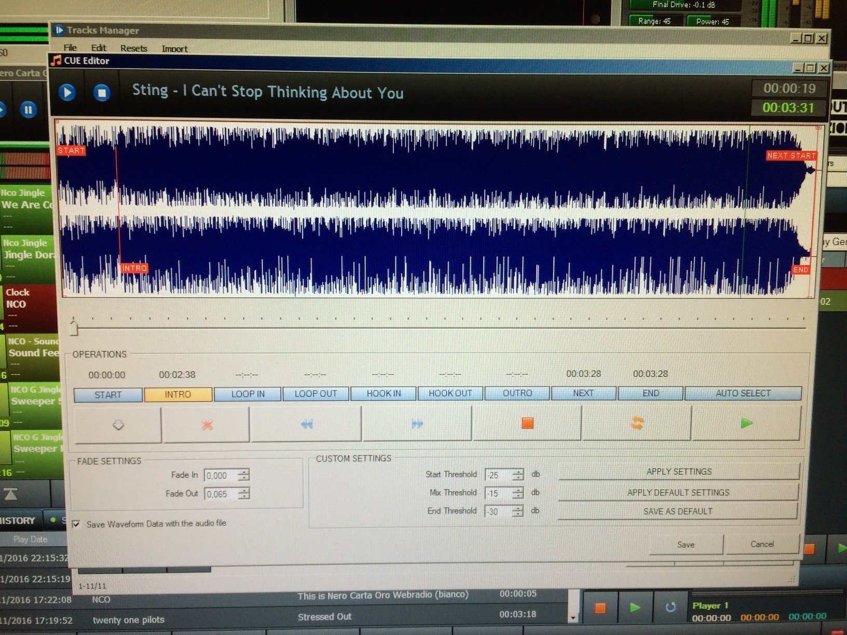Screen dimensions: 847x635
Task: Click the set-marker down arrow icon
Action: 118,425
